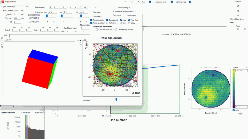Click the plus stepper under the φ1 slider
248x139 pixels.
48,21
